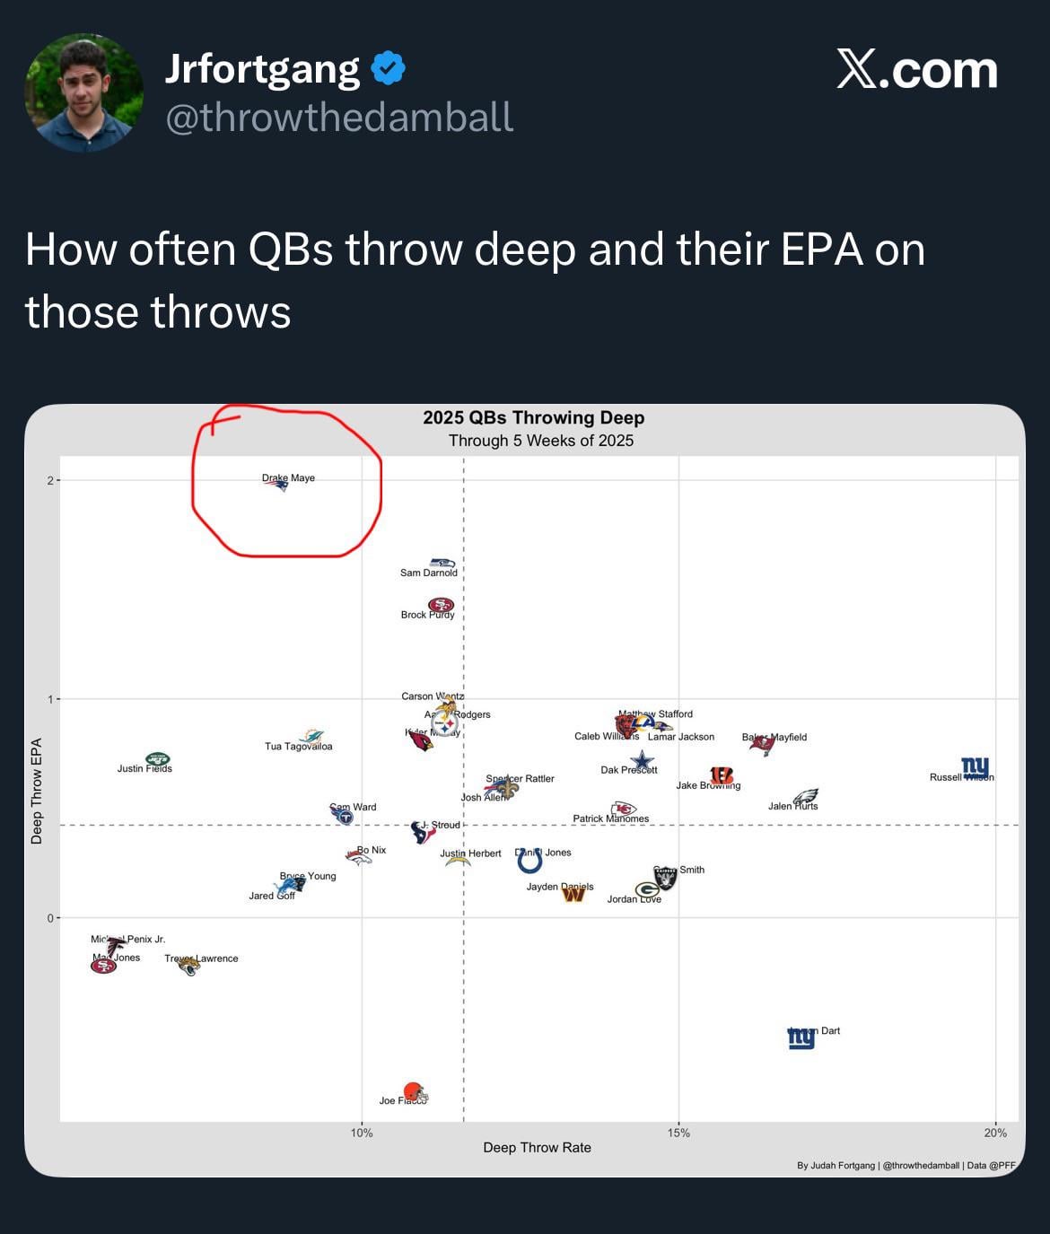The height and width of the screenshot is (1234, 1050).
Task: Open the Jrfortgang profile photo
Action: click(83, 92)
